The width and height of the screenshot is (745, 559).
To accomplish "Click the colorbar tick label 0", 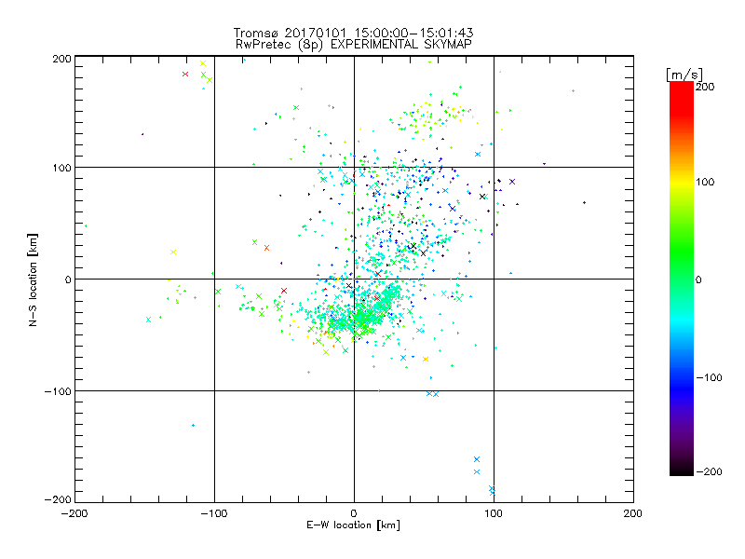I will tap(698, 279).
